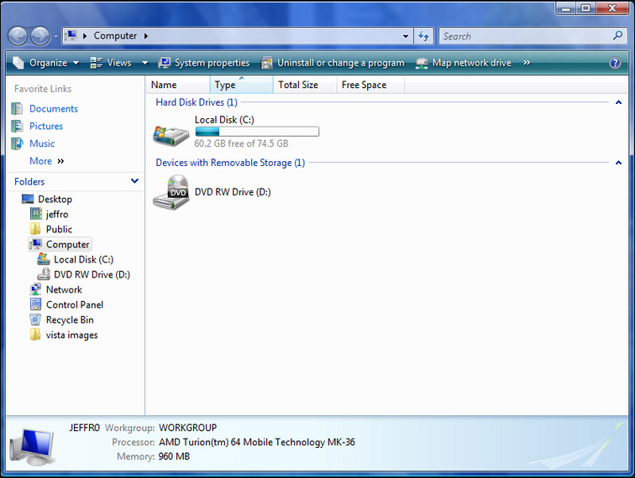Click the Help question mark icon

[615, 63]
